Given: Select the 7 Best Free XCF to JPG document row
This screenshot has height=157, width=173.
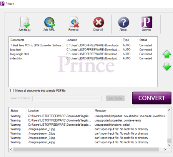Looking at the screenshot, I should pyautogui.click(x=83, y=45).
